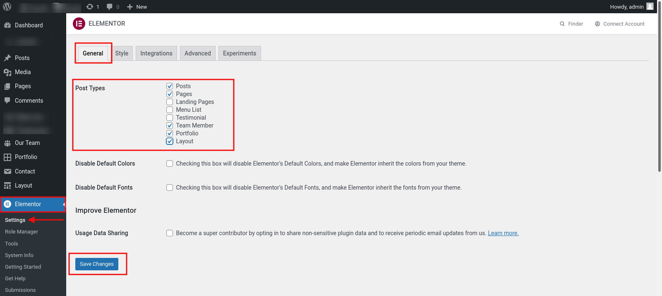Enable Usage Data Sharing checkbox
The width and height of the screenshot is (662, 296).
(x=170, y=233)
